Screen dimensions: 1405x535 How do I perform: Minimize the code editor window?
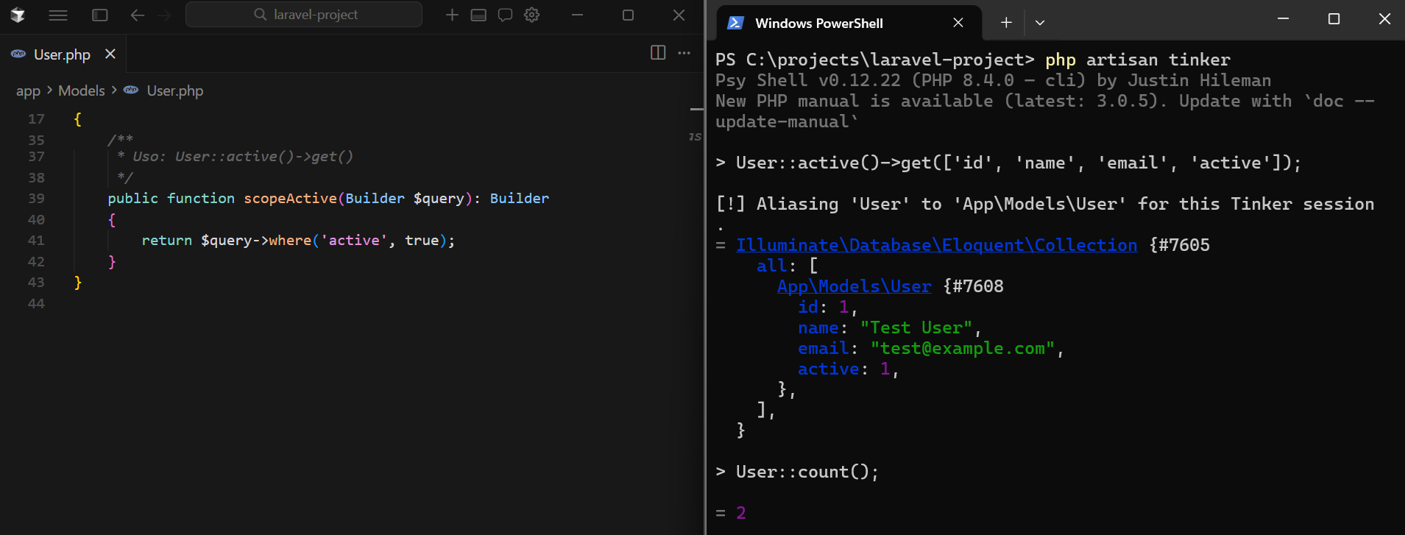point(577,15)
